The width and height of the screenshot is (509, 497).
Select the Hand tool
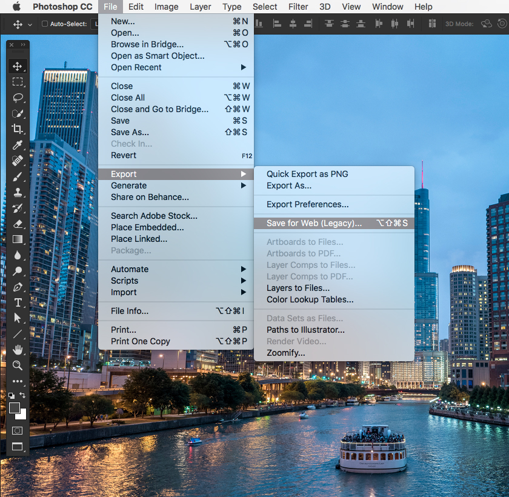pyautogui.click(x=18, y=350)
